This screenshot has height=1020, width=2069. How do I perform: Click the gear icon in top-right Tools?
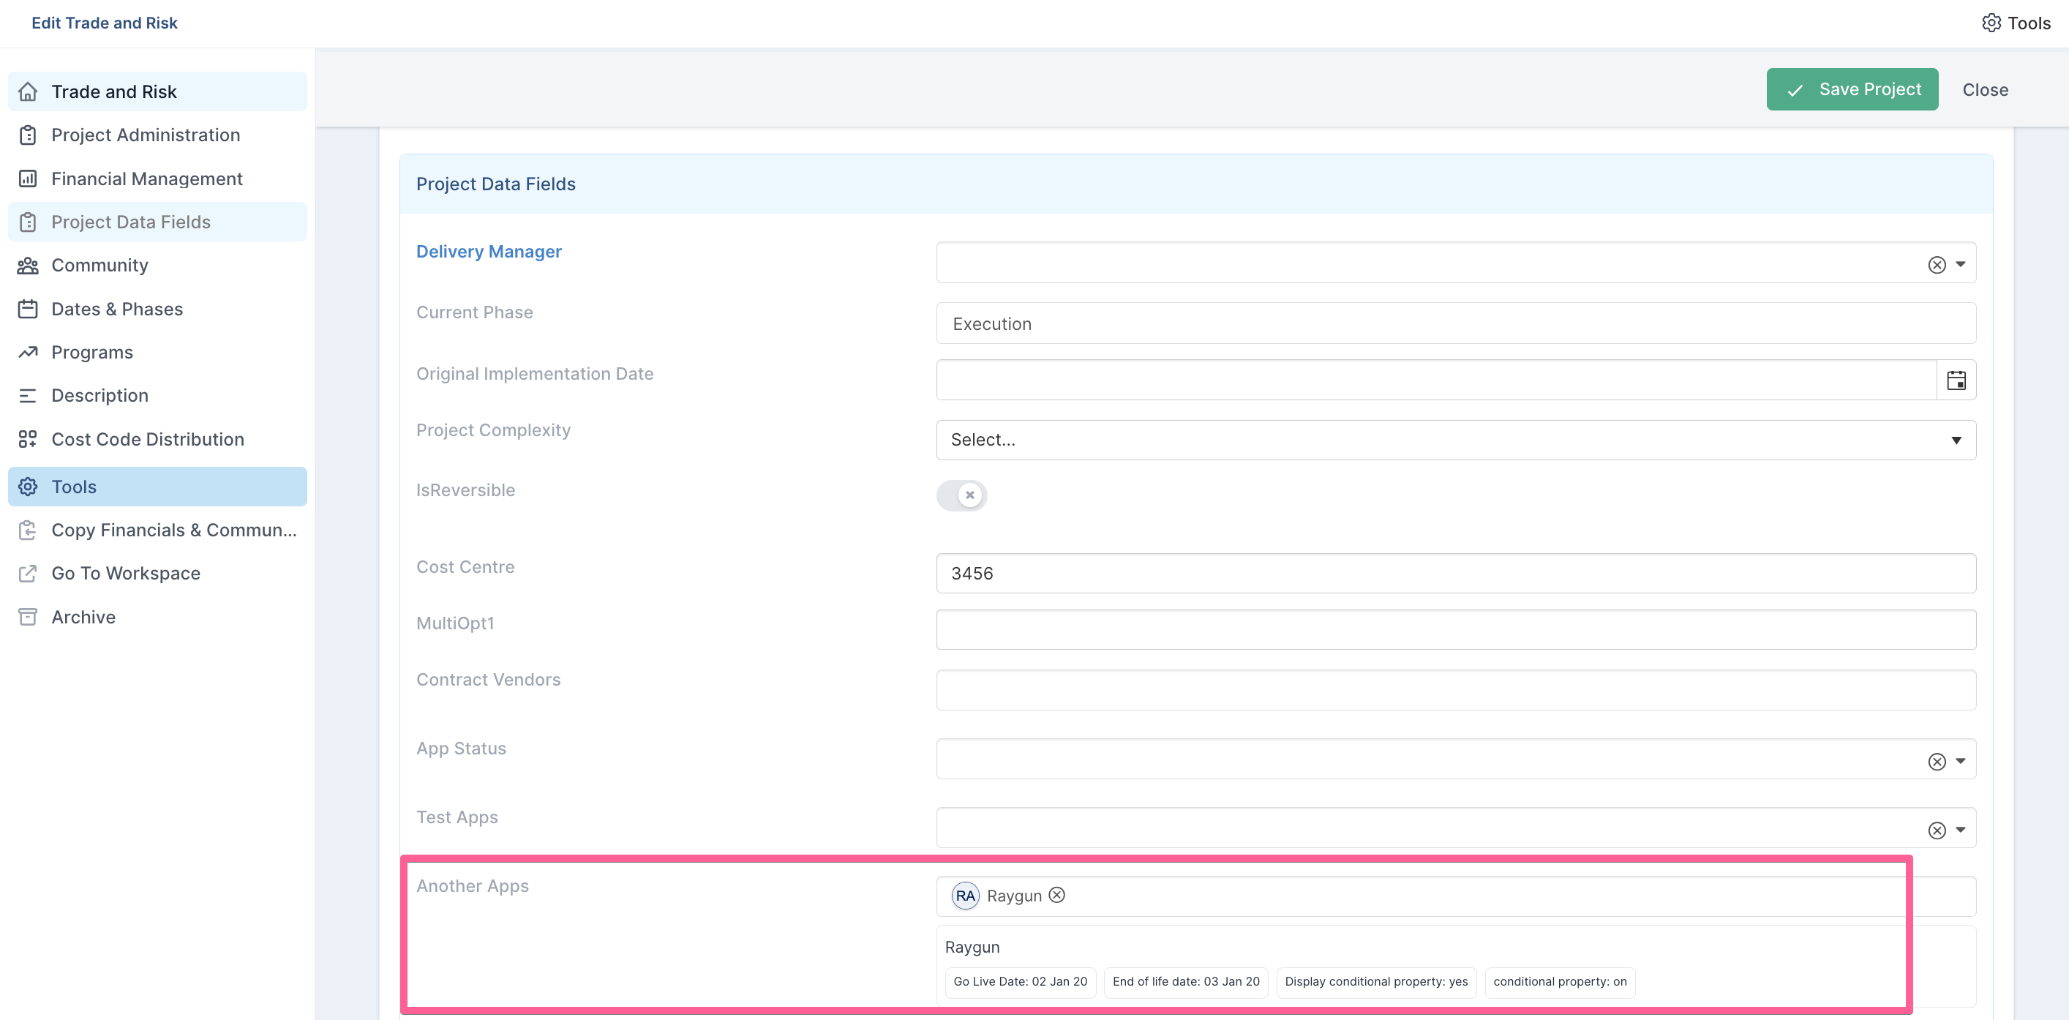pos(1991,23)
